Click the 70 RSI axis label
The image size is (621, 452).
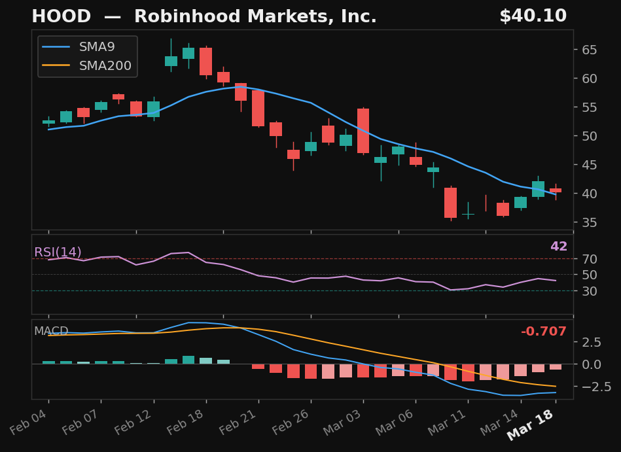[x=590, y=259]
